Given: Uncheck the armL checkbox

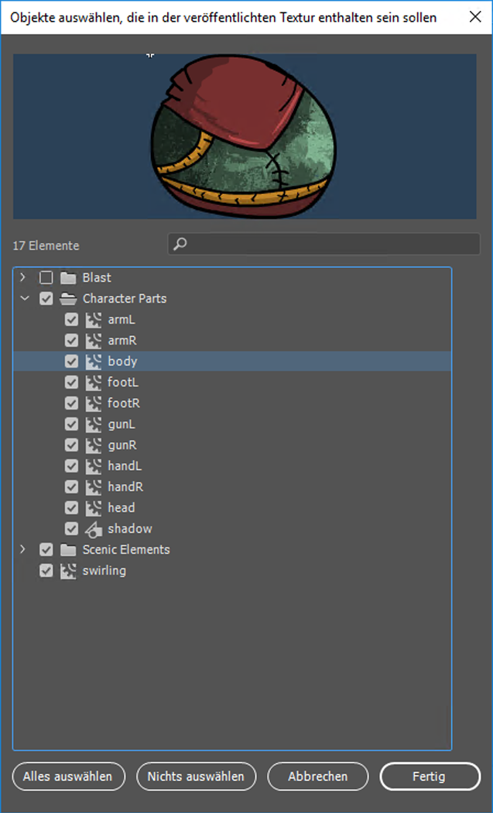Looking at the screenshot, I should [71, 319].
